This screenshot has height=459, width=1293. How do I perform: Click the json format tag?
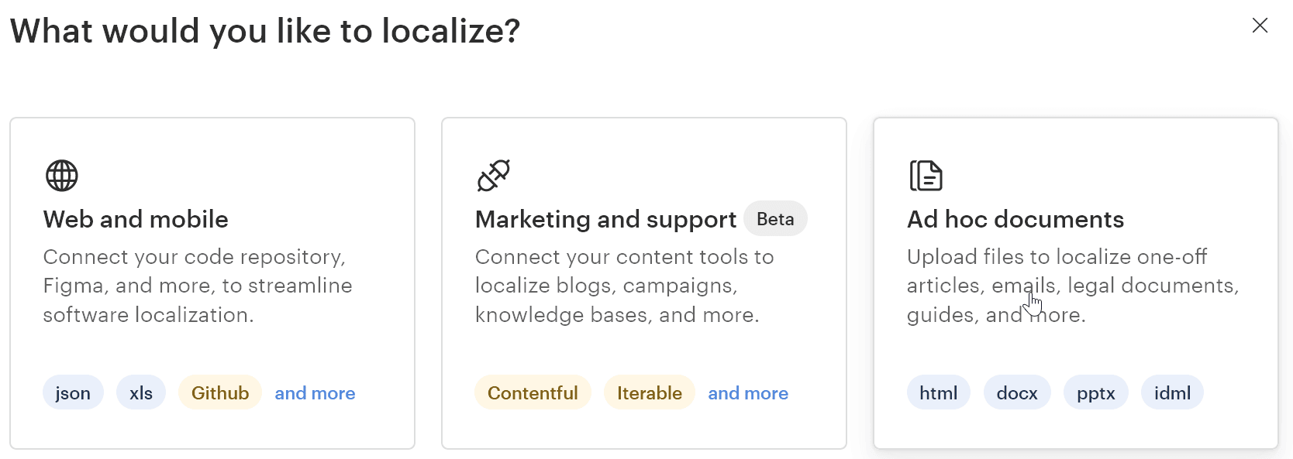(73, 393)
